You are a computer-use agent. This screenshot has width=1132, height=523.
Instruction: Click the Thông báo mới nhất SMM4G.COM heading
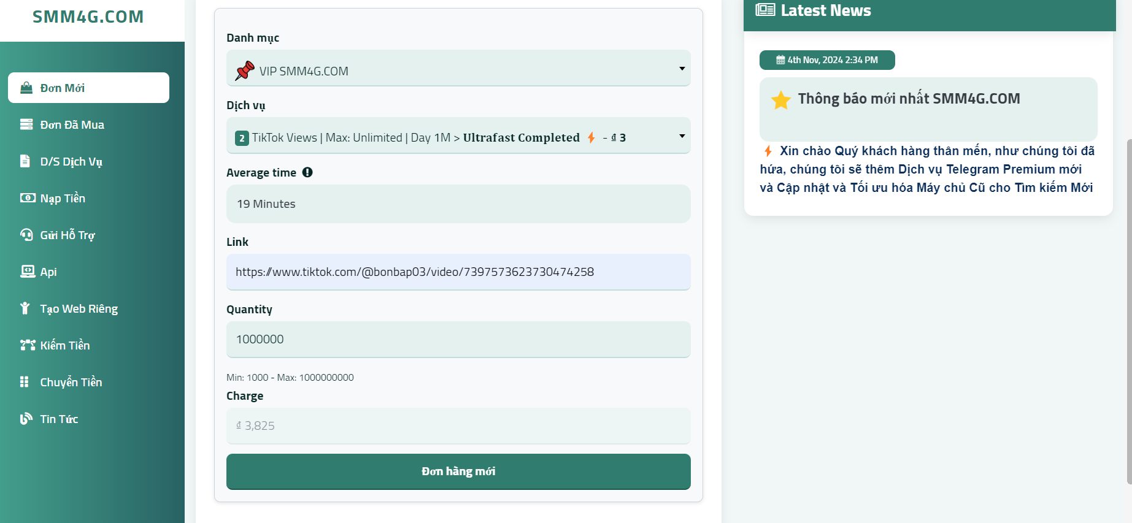click(909, 99)
